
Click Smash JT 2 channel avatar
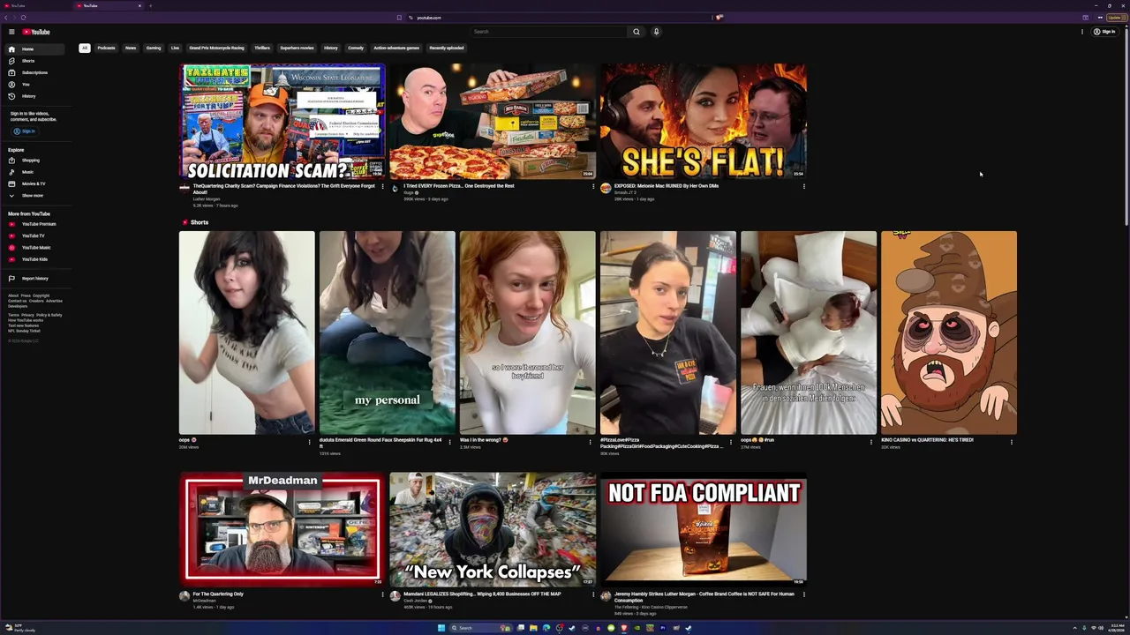pos(606,188)
